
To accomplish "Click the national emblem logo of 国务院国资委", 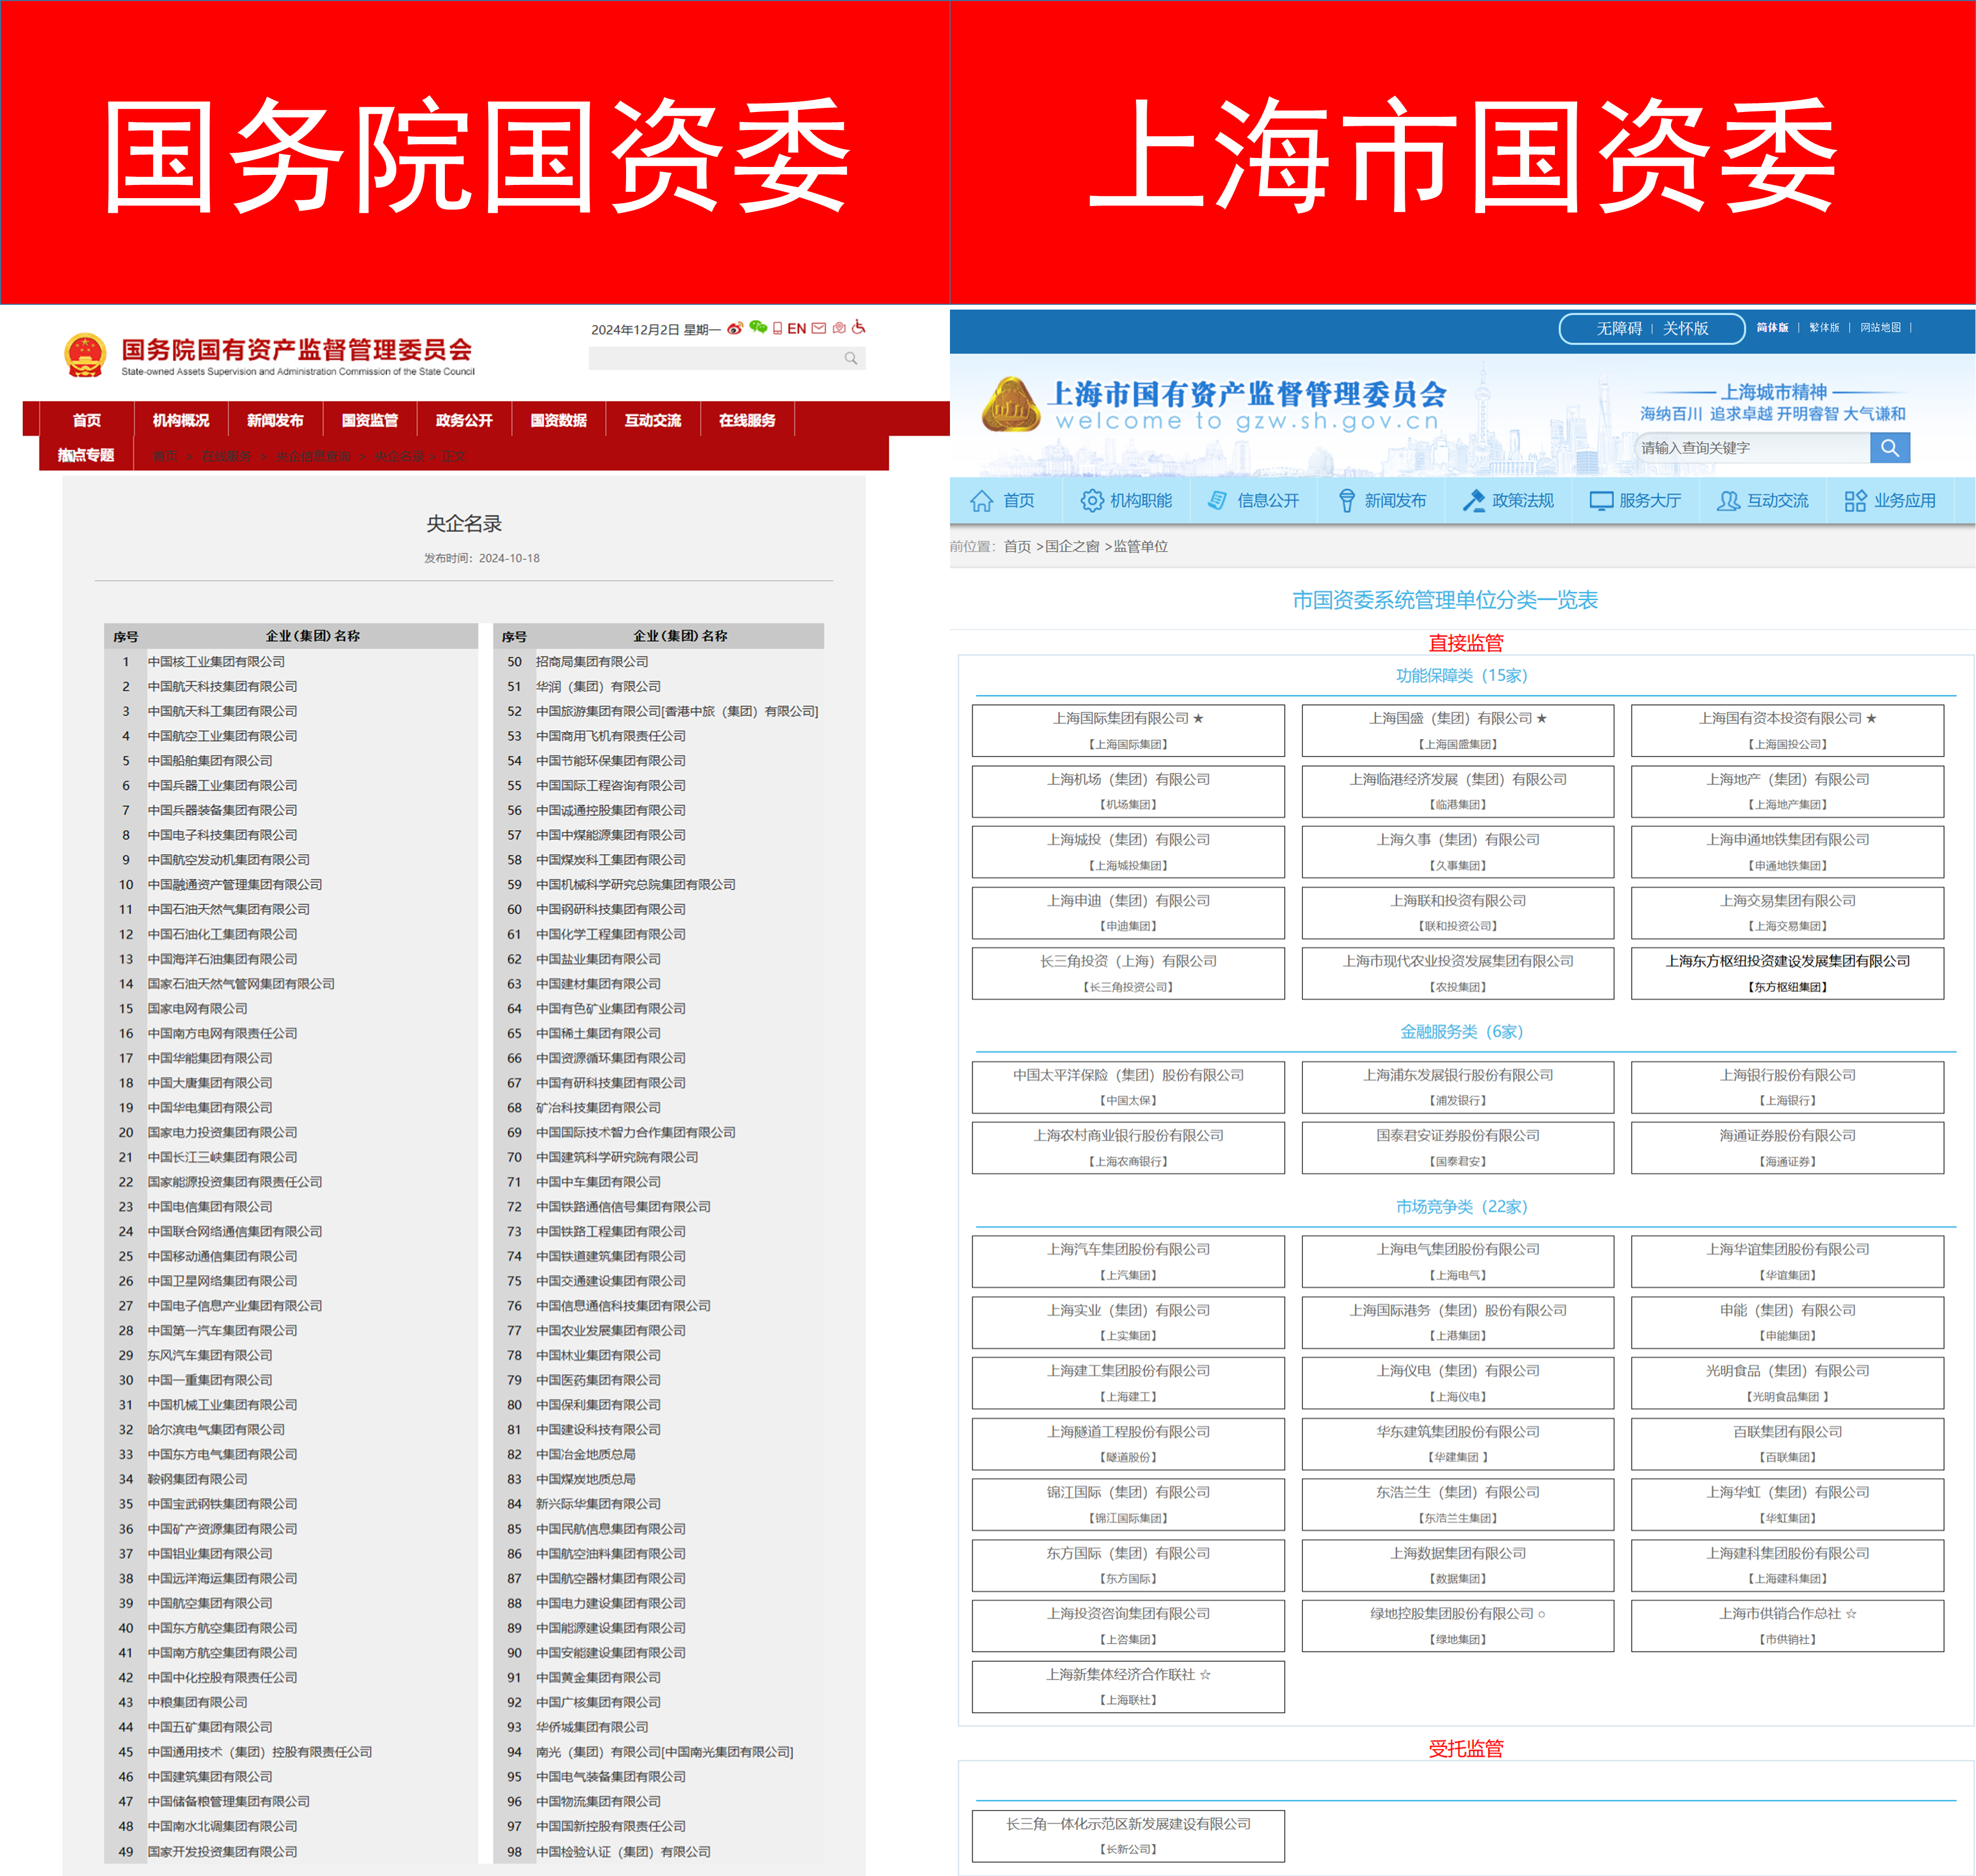I will click(x=85, y=355).
